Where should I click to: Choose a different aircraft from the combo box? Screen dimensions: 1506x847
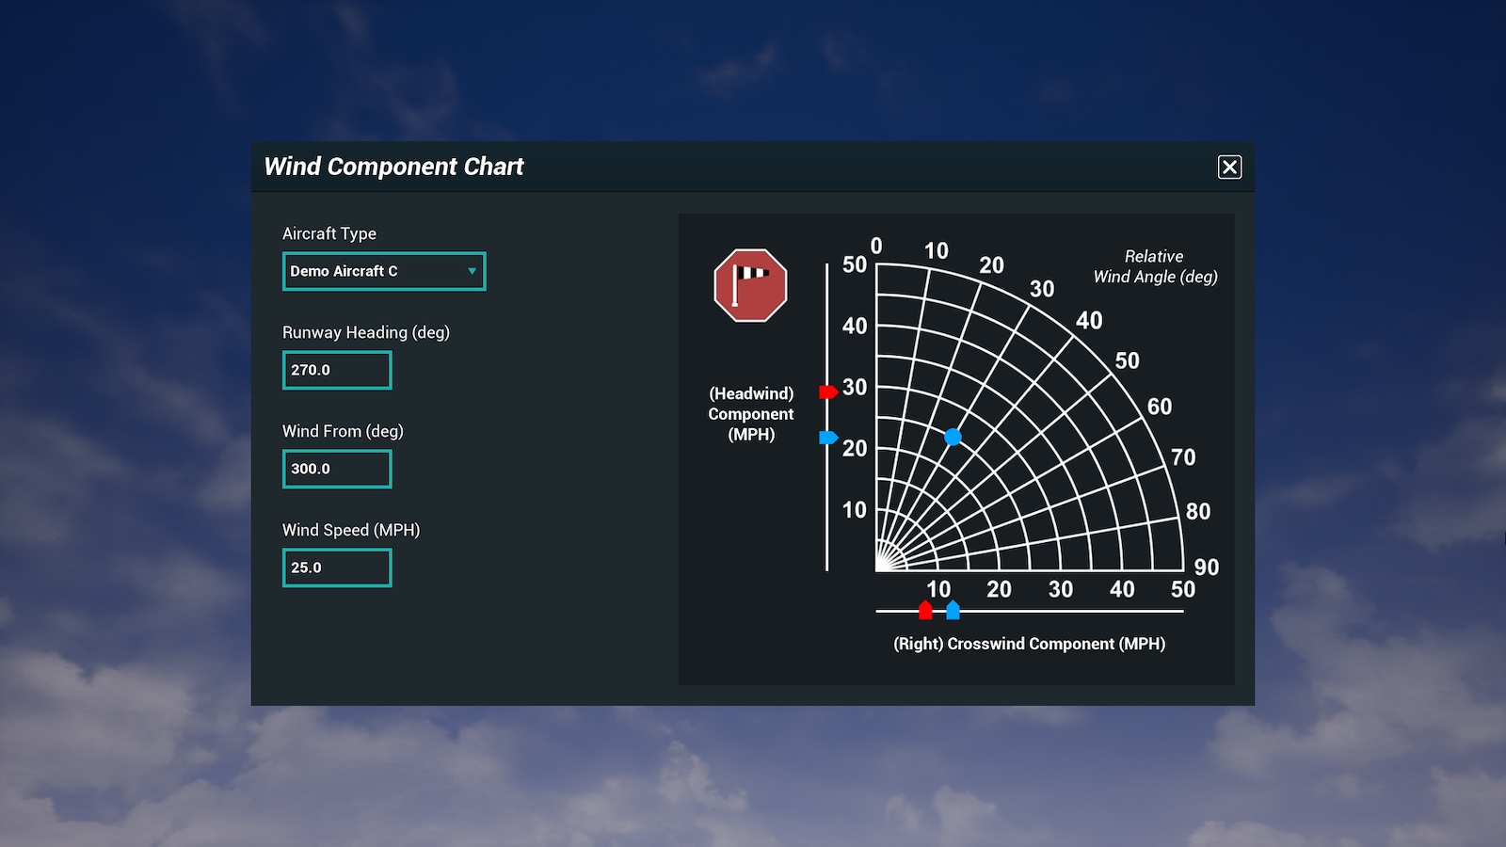(383, 271)
